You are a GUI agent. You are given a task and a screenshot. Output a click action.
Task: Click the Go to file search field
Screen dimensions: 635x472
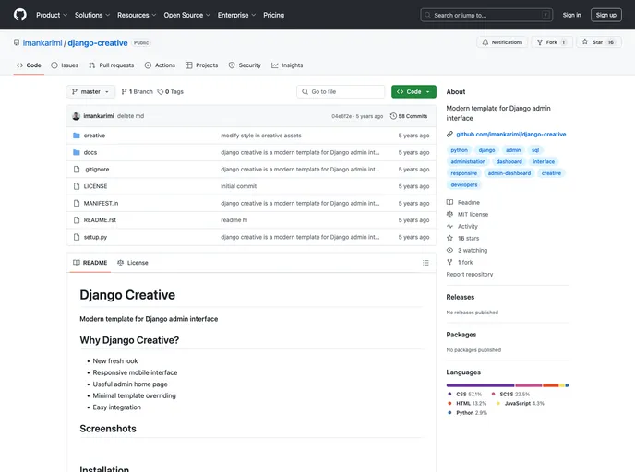pyautogui.click(x=341, y=92)
